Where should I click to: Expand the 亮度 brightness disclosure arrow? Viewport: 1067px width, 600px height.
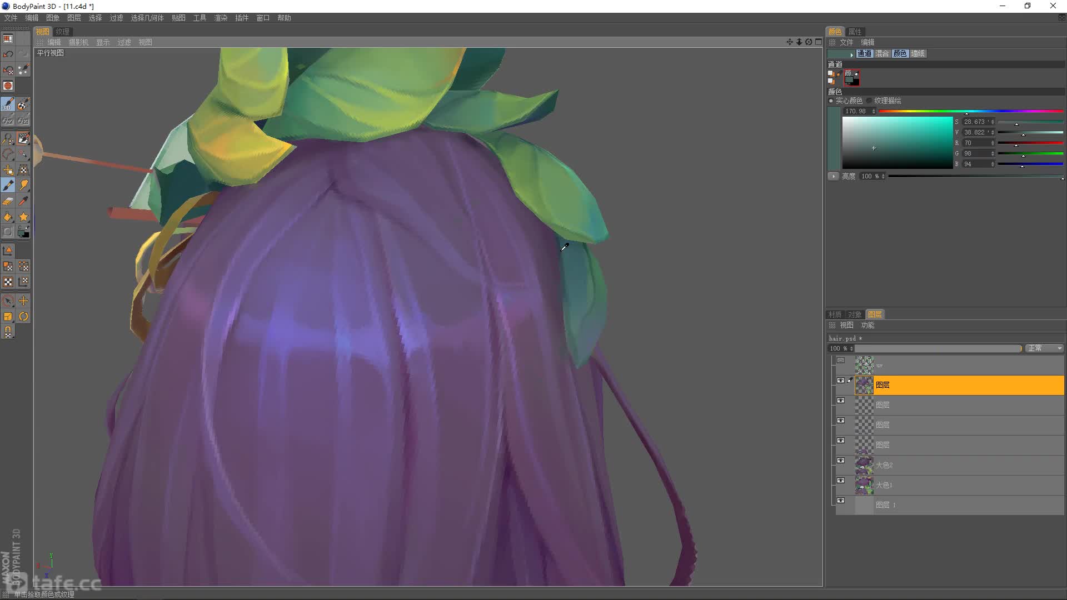[x=833, y=176]
